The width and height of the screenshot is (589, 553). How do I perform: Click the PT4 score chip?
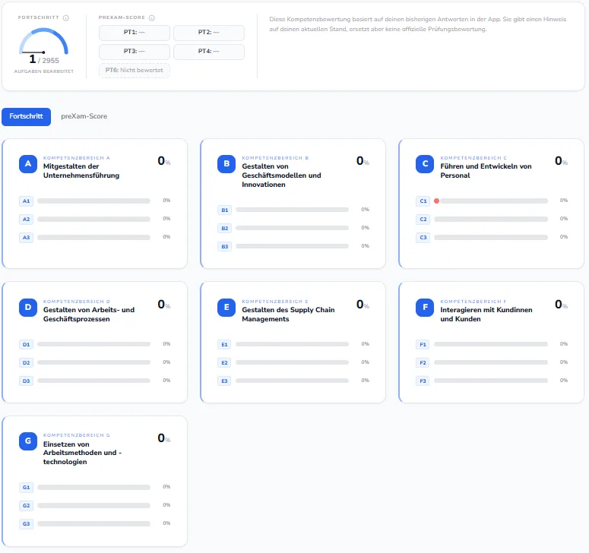tap(208, 52)
